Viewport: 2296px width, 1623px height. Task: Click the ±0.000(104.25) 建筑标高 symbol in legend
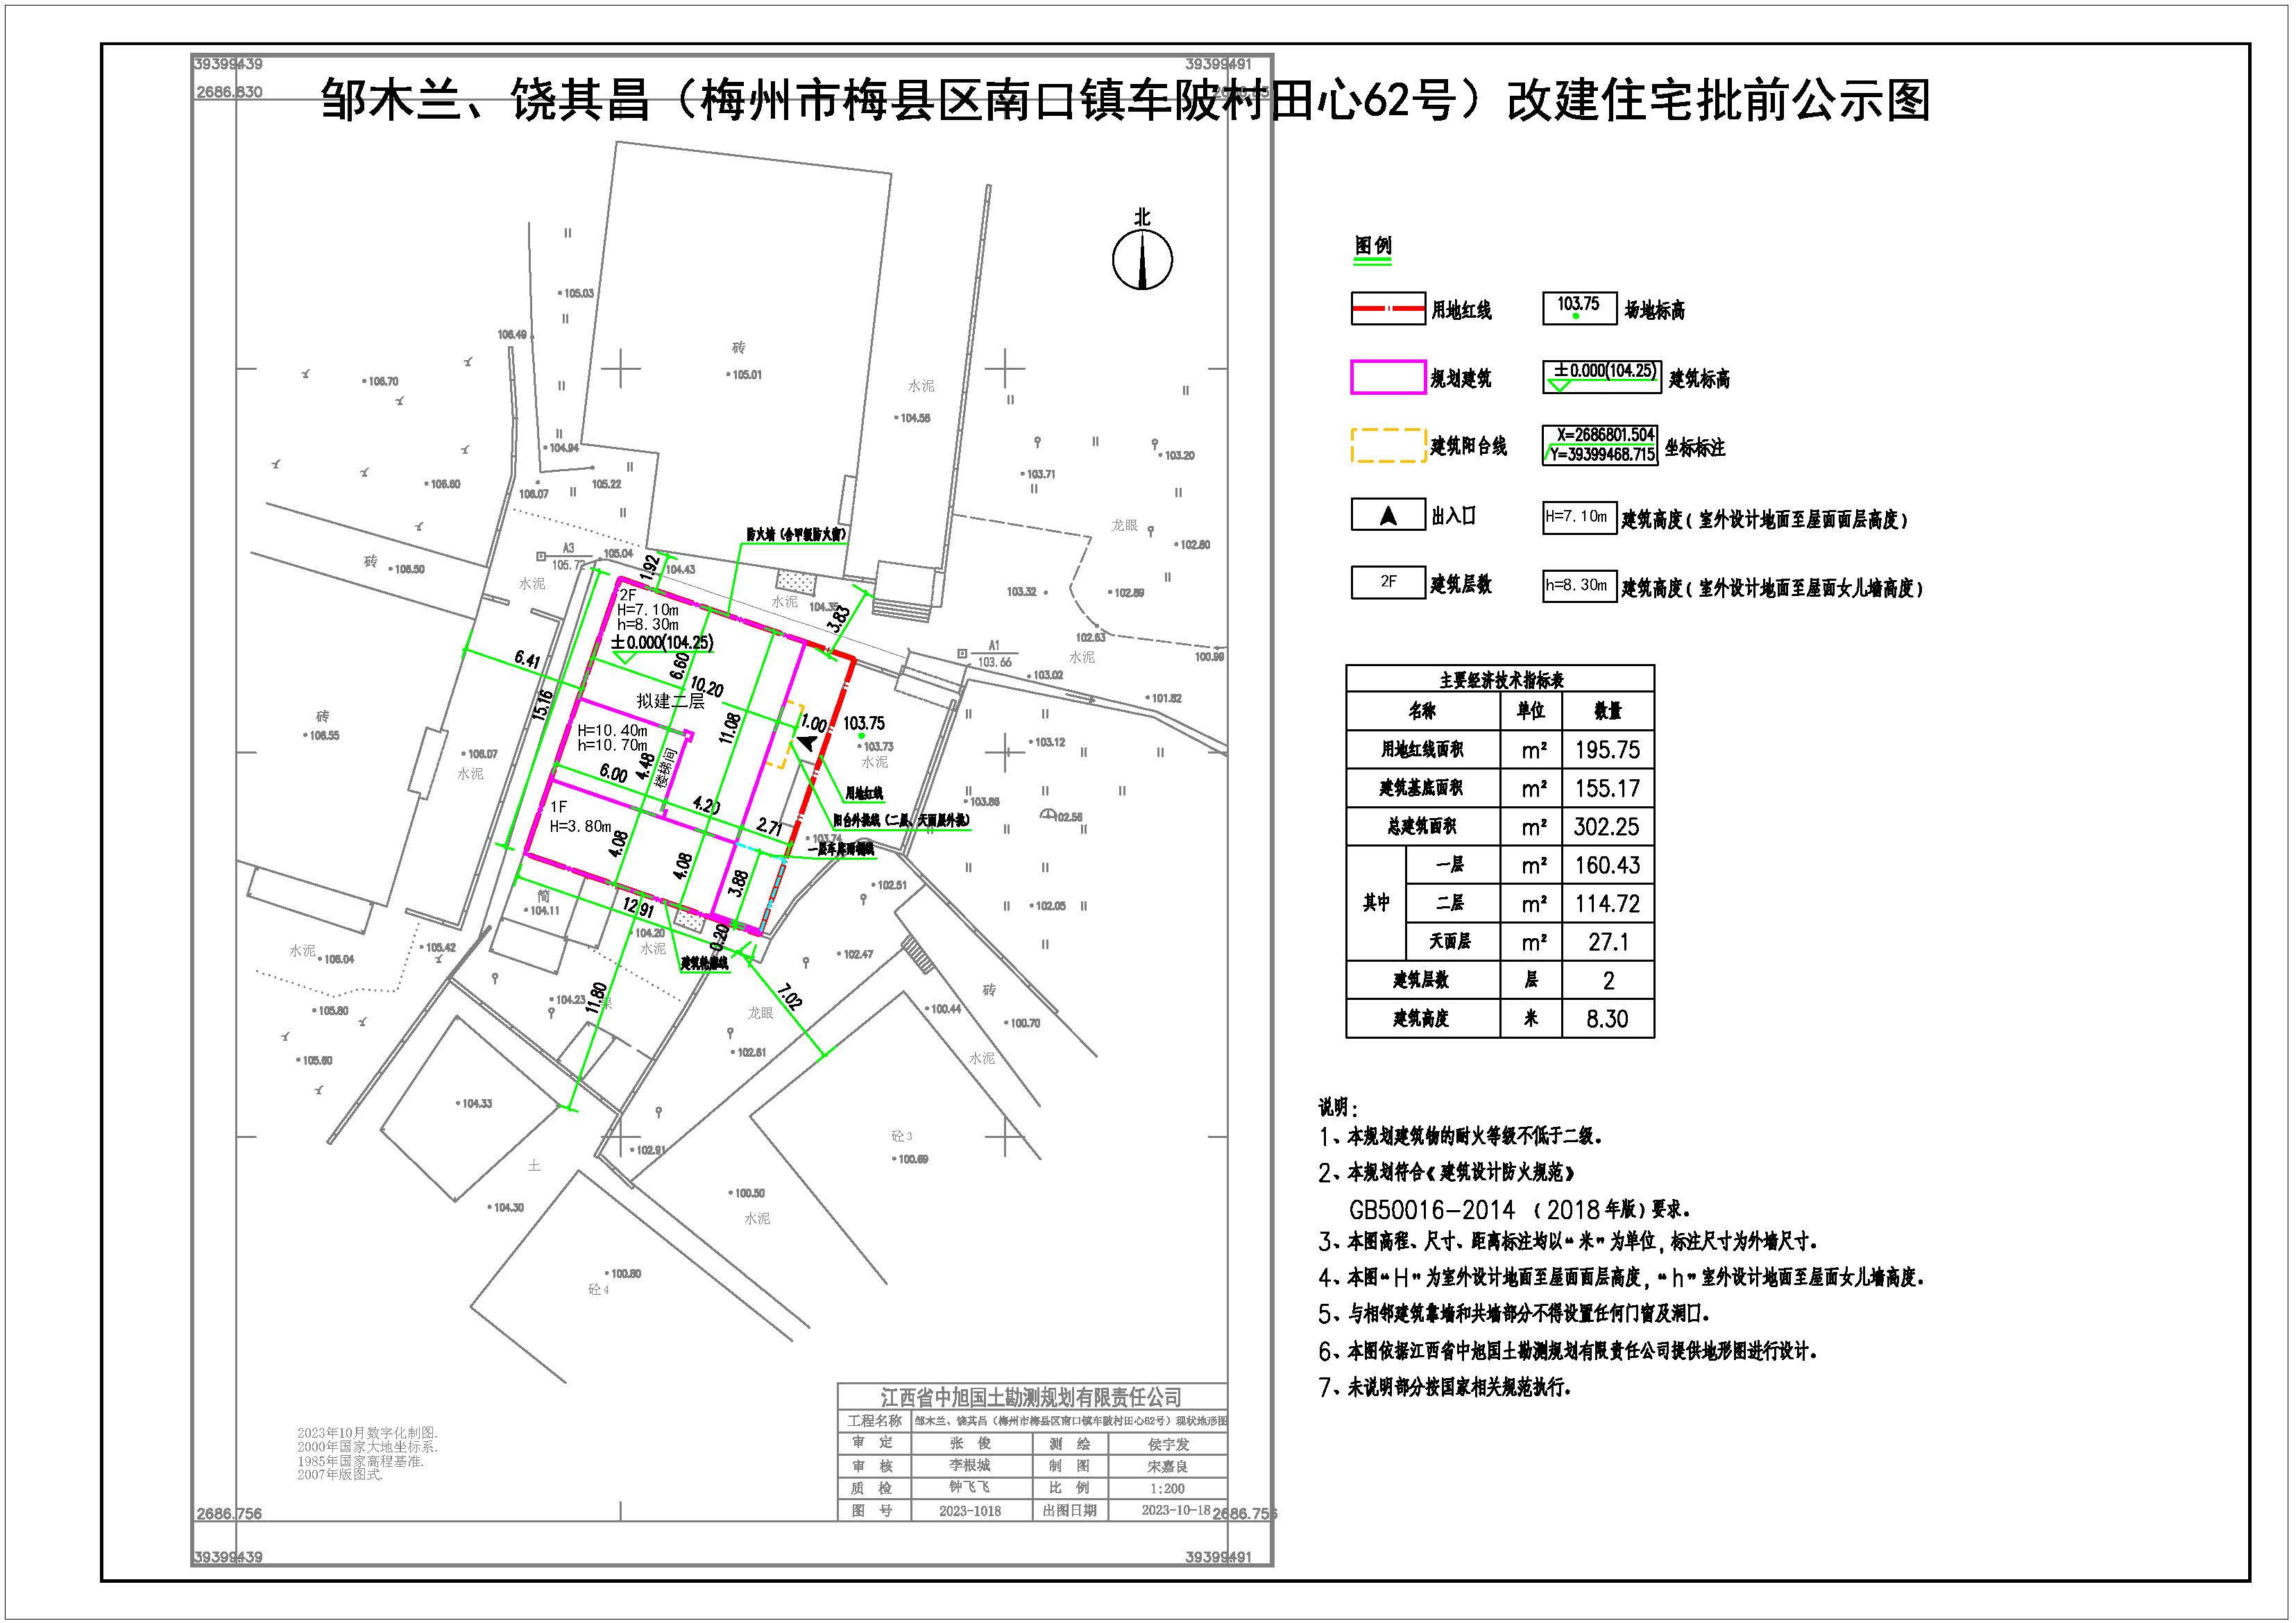coord(1602,376)
